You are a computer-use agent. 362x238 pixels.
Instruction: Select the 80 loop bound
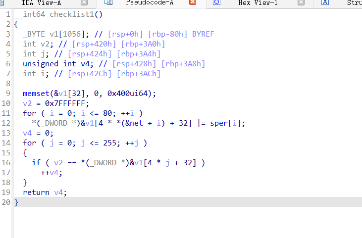click(x=107, y=113)
